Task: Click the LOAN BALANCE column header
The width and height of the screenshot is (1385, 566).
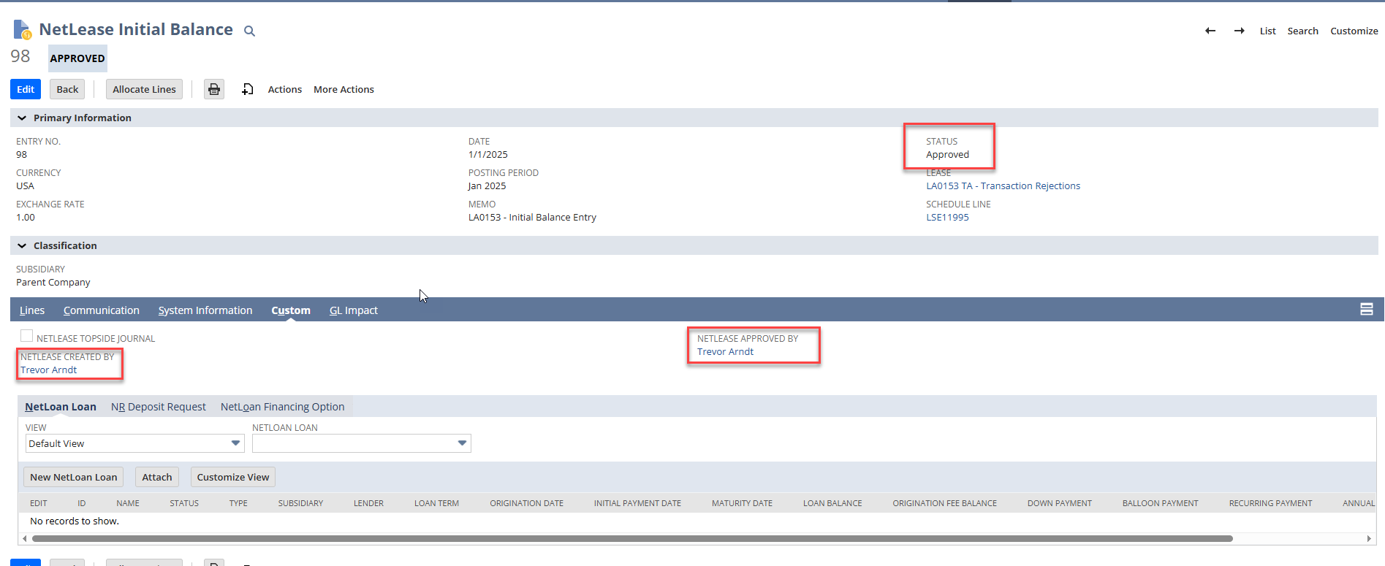Action: [832, 503]
